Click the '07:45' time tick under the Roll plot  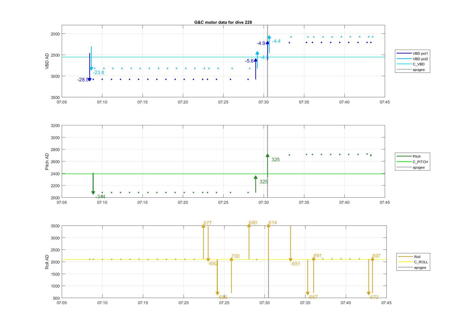tap(386, 303)
